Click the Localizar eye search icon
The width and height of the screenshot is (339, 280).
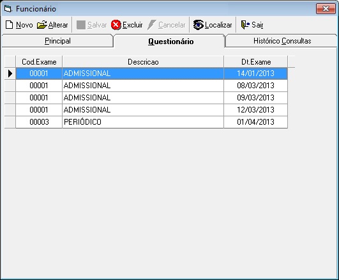tap(198, 25)
